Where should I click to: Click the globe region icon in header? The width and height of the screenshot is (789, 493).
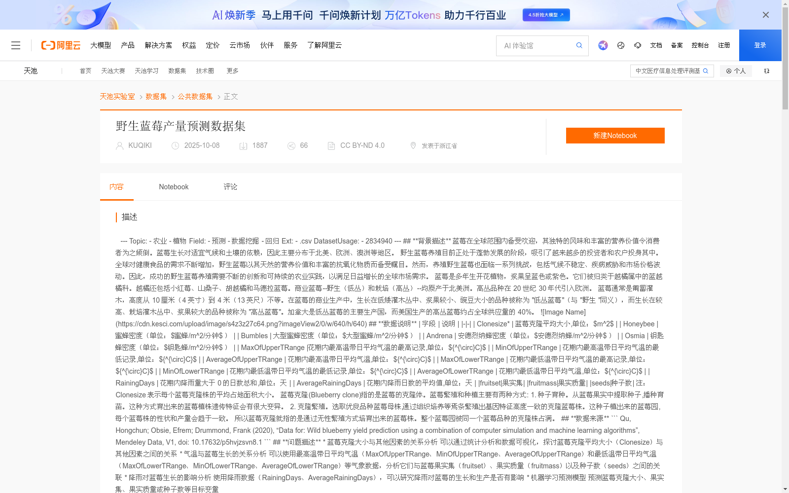point(621,45)
